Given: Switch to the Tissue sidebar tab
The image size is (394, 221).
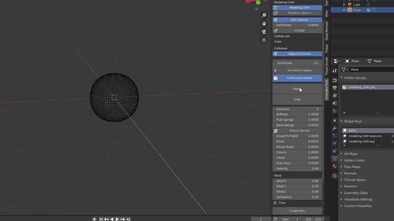Looking at the screenshot, I should pyautogui.click(x=326, y=48).
